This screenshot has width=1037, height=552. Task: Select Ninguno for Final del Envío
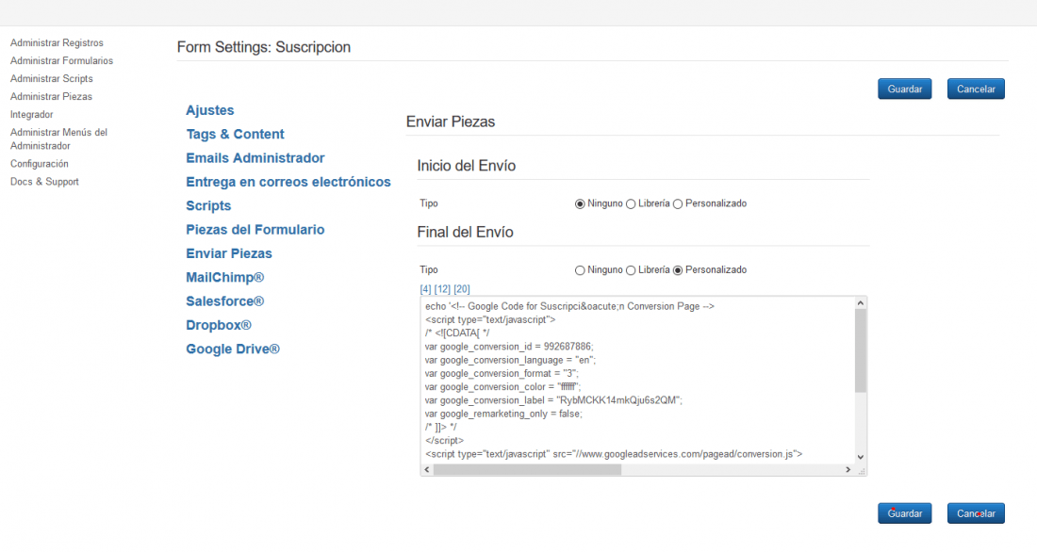coord(580,270)
